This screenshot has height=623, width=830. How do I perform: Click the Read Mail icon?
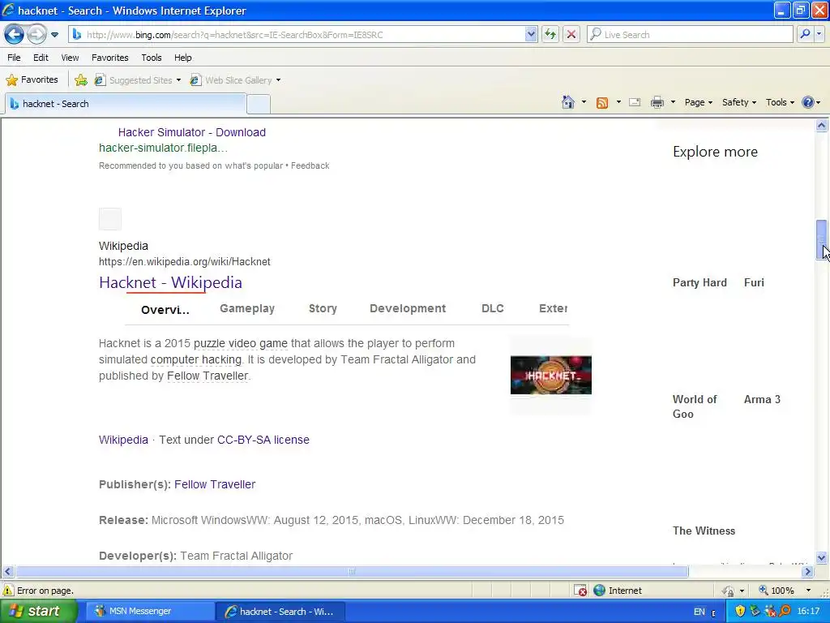tap(635, 102)
